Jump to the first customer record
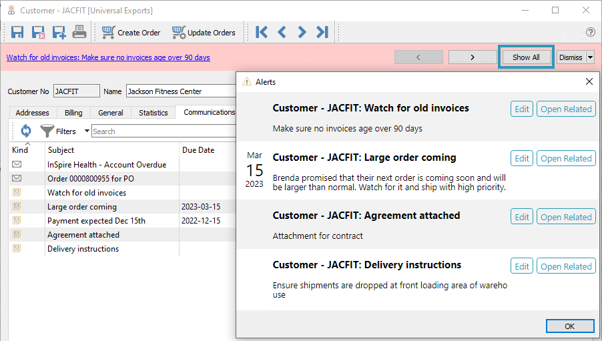This screenshot has height=341, width=602. (261, 32)
